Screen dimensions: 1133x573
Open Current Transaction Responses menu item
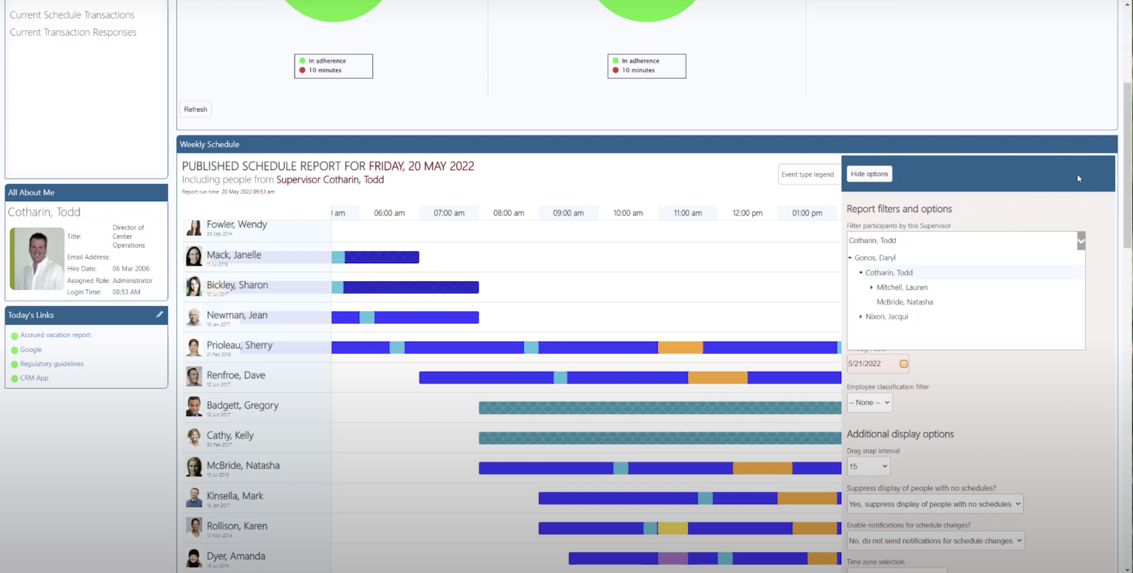[73, 32]
